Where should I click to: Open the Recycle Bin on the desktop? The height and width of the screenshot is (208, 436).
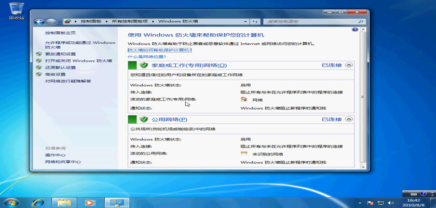16,8
